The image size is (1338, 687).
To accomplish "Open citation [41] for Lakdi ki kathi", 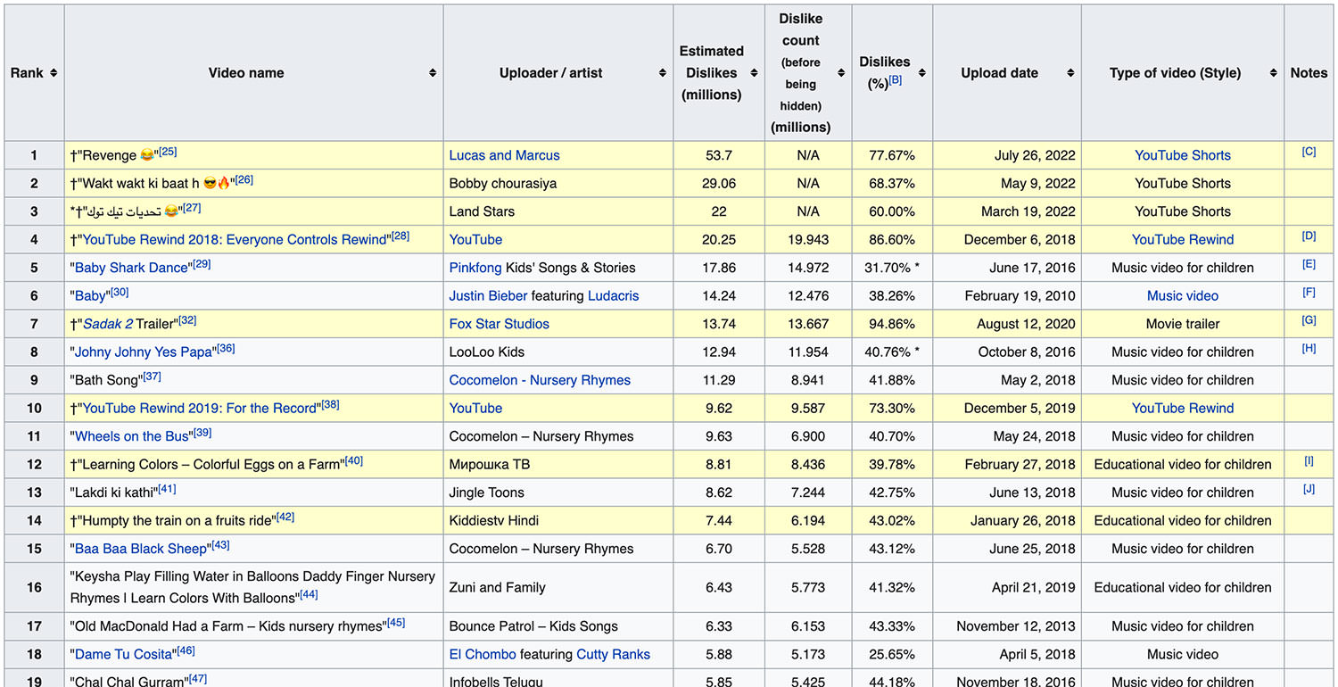I will pyautogui.click(x=167, y=489).
